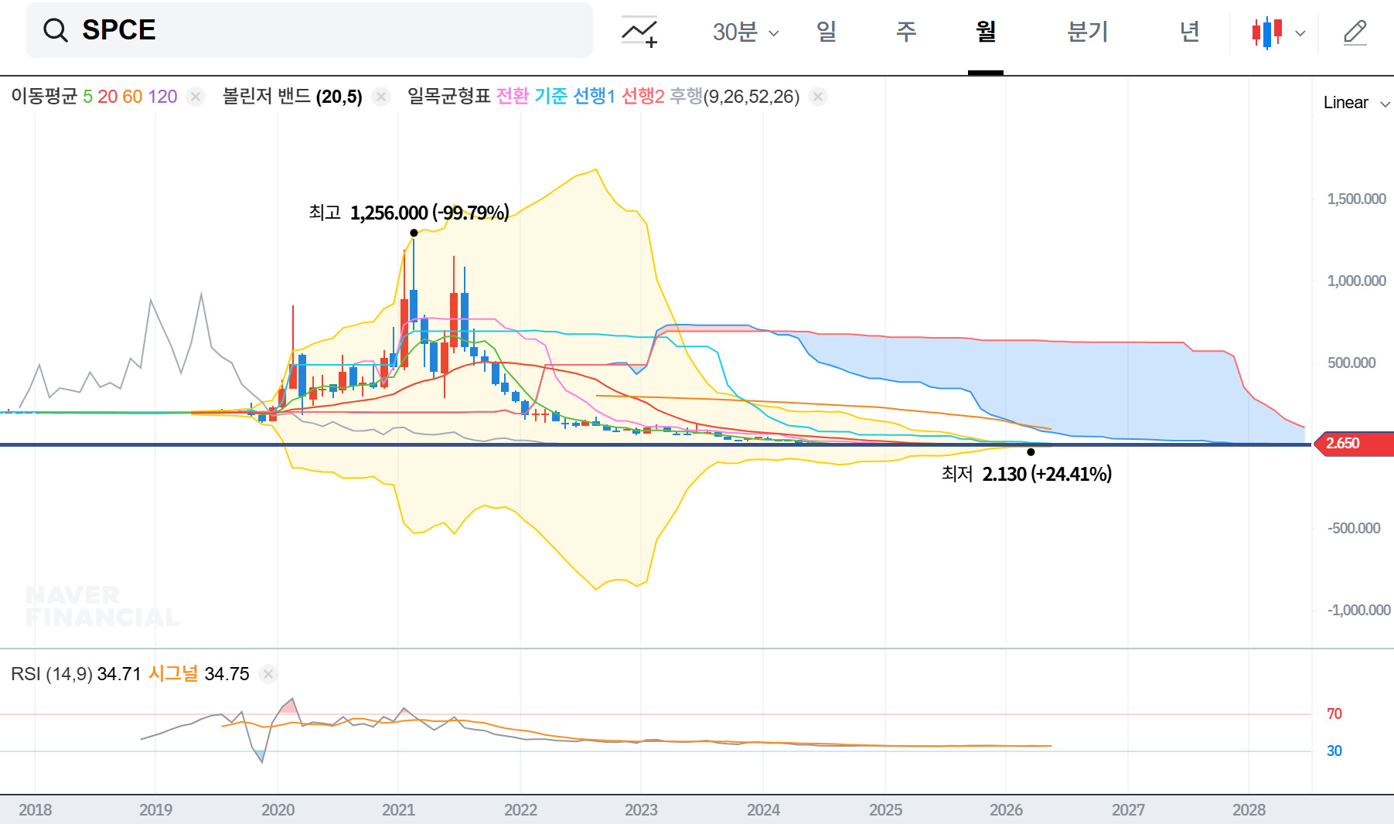1394x824 pixels.
Task: Click the 후행 legend label
Action: tap(686, 97)
